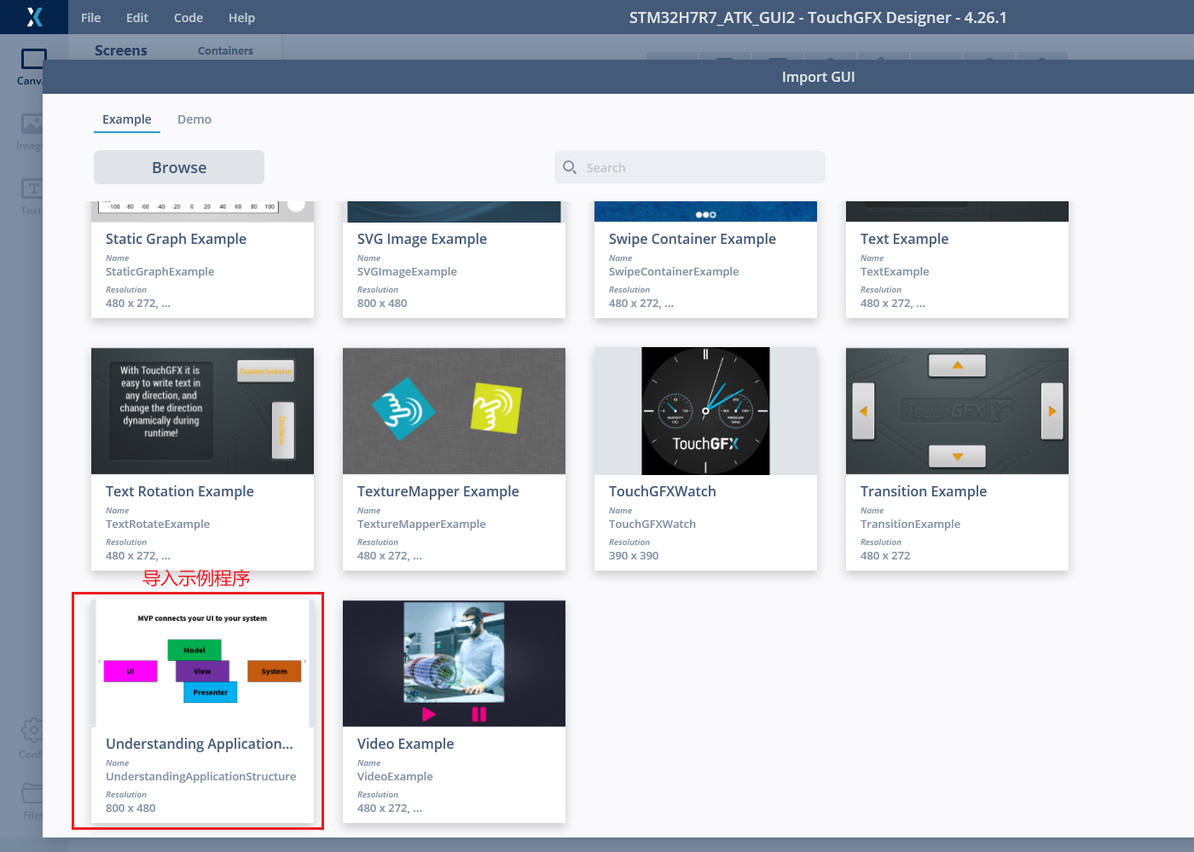Screen dimensions: 1194x852
Task: Click the TouchGFXWatch title
Action: (x=663, y=491)
